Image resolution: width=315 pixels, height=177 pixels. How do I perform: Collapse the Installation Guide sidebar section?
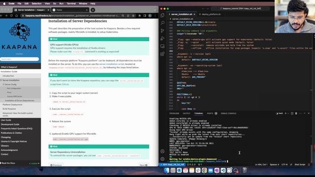(x=9, y=71)
